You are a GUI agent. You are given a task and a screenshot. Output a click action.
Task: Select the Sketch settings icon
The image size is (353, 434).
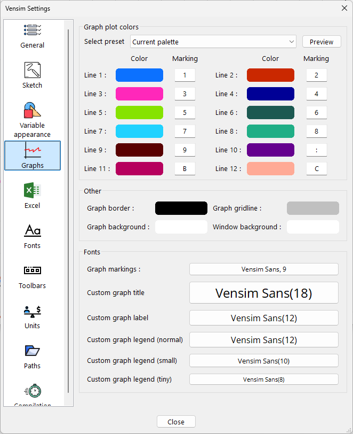point(32,71)
